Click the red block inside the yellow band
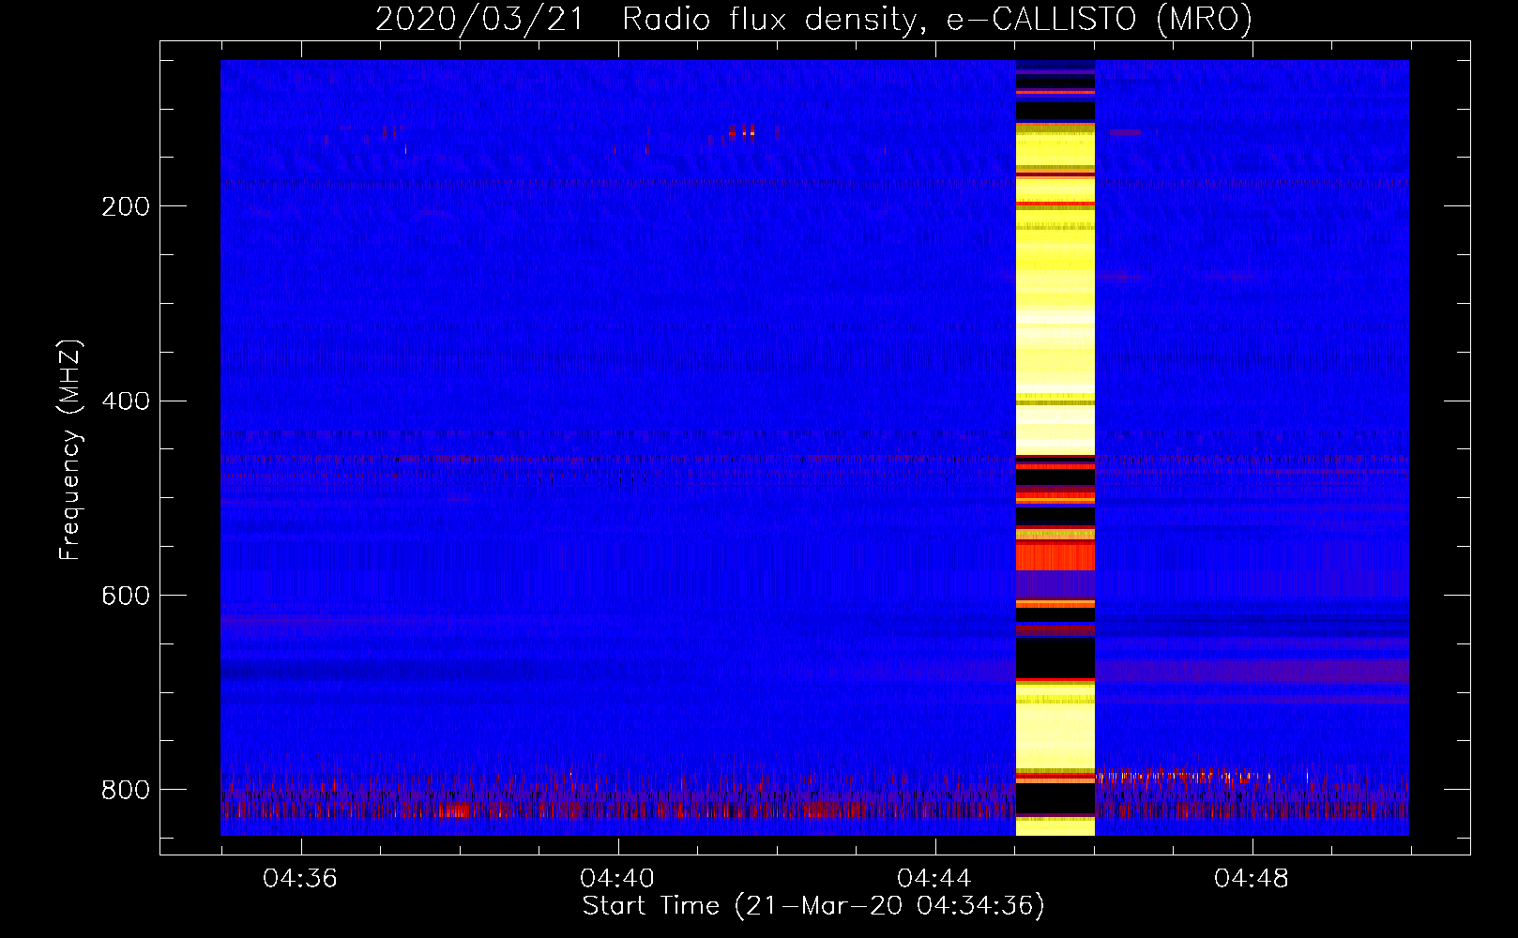Image resolution: width=1518 pixels, height=938 pixels. coord(1055,555)
